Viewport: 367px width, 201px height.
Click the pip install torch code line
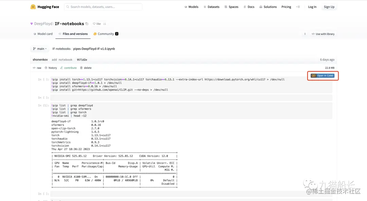168,79
